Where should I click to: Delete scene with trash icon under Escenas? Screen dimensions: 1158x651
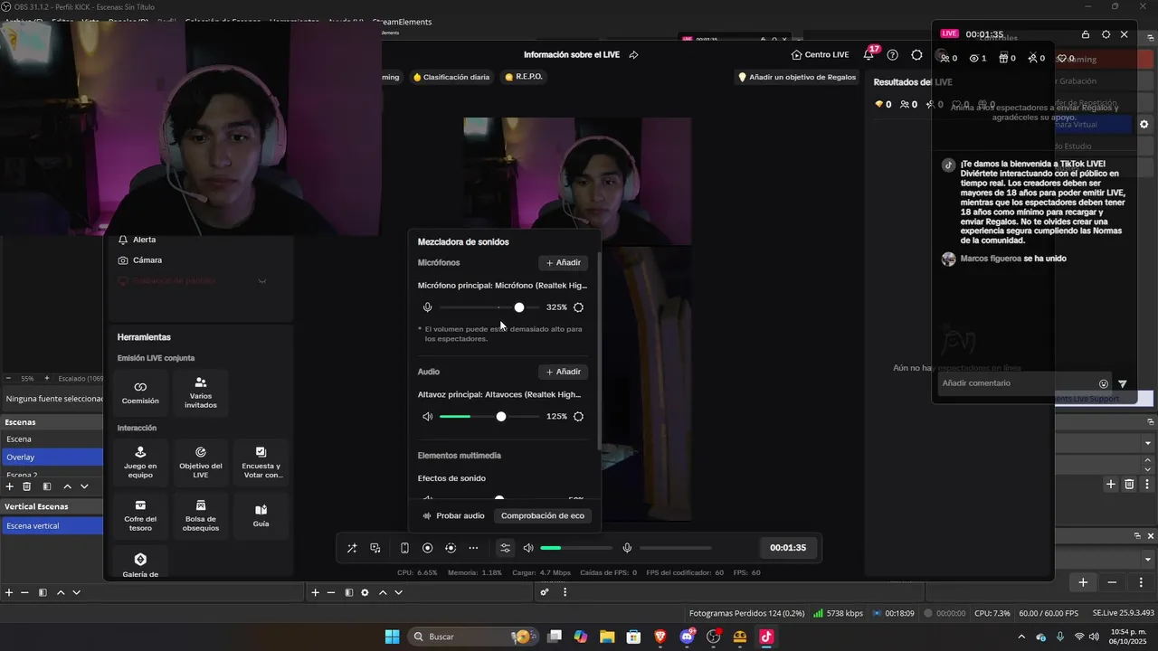click(x=27, y=486)
